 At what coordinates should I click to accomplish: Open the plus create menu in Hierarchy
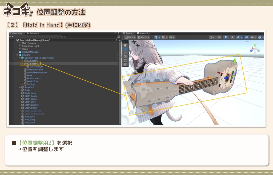click(11, 37)
